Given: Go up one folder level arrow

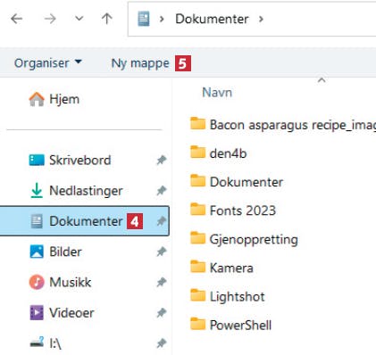Looking at the screenshot, I should [107, 19].
